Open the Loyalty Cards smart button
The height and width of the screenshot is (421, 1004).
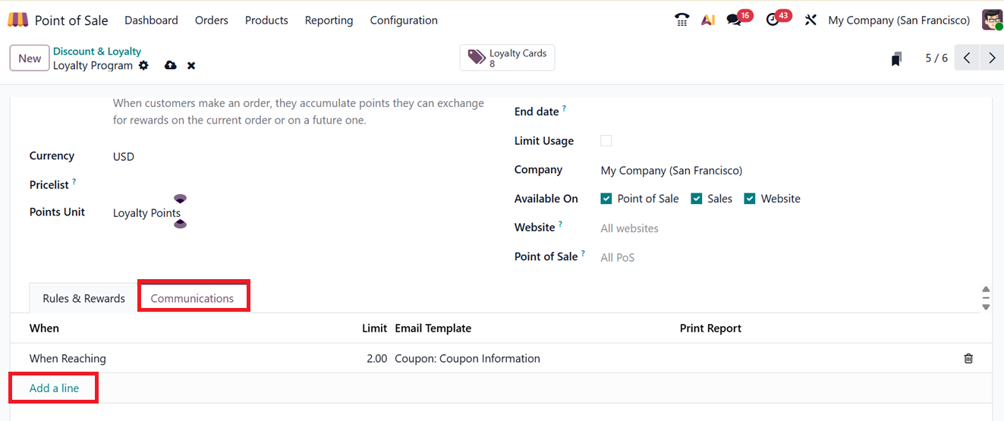coord(507,58)
